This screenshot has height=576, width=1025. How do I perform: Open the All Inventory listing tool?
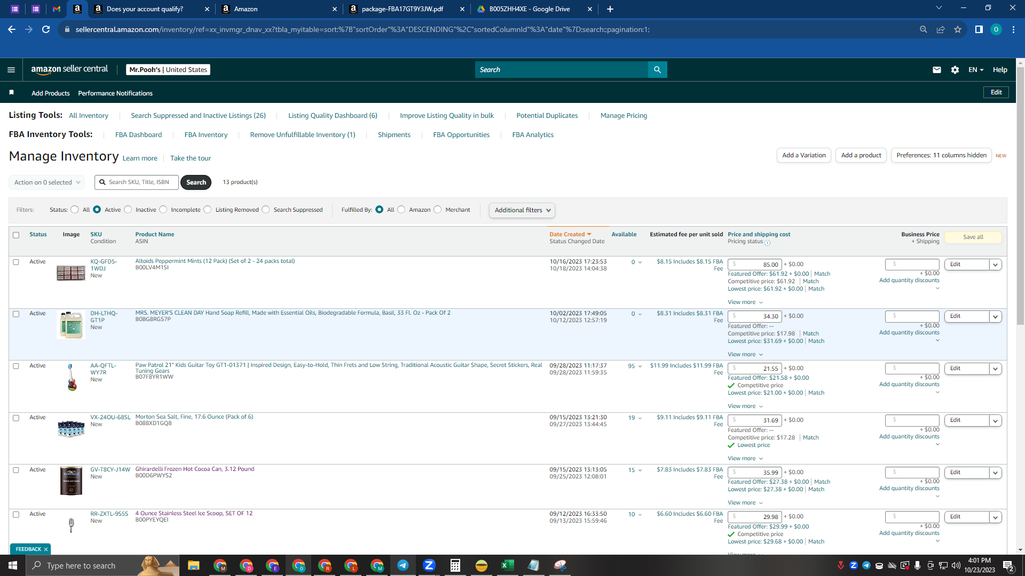89,116
